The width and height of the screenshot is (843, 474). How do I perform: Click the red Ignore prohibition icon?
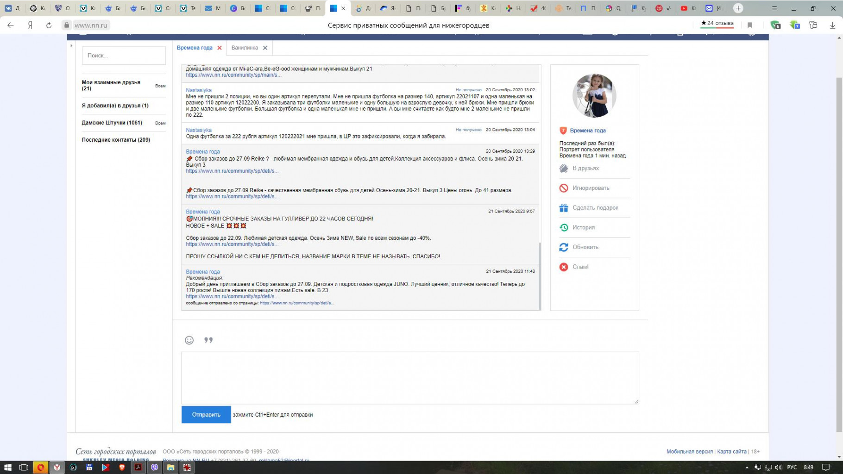pos(564,188)
